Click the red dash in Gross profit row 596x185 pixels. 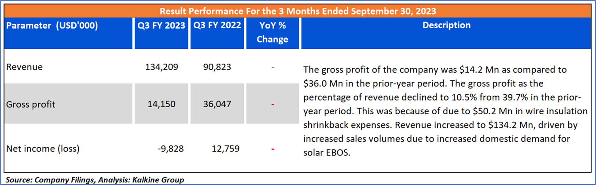coord(273,105)
